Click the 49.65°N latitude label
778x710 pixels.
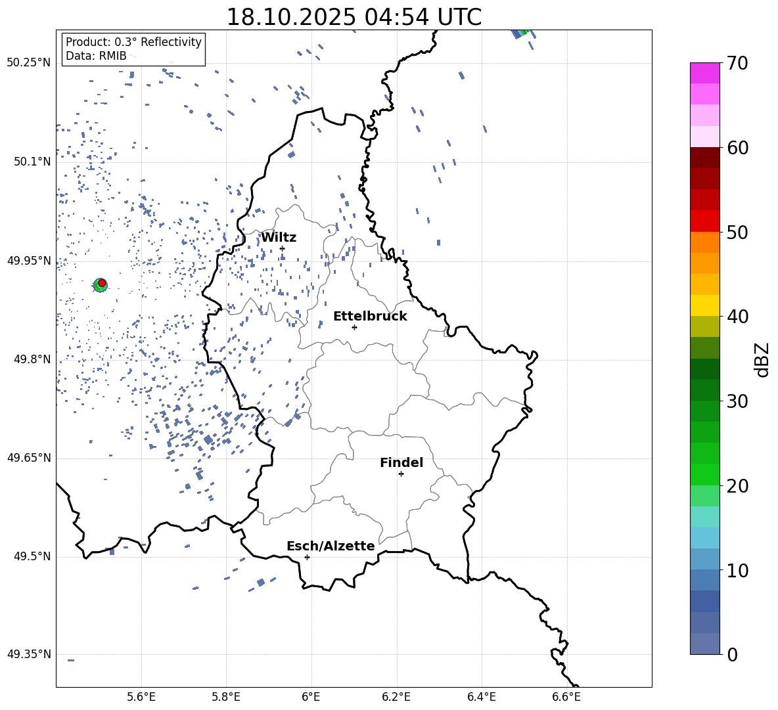point(29,458)
